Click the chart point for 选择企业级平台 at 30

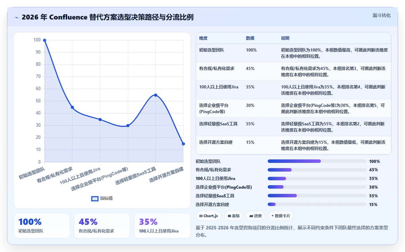coord(128,126)
